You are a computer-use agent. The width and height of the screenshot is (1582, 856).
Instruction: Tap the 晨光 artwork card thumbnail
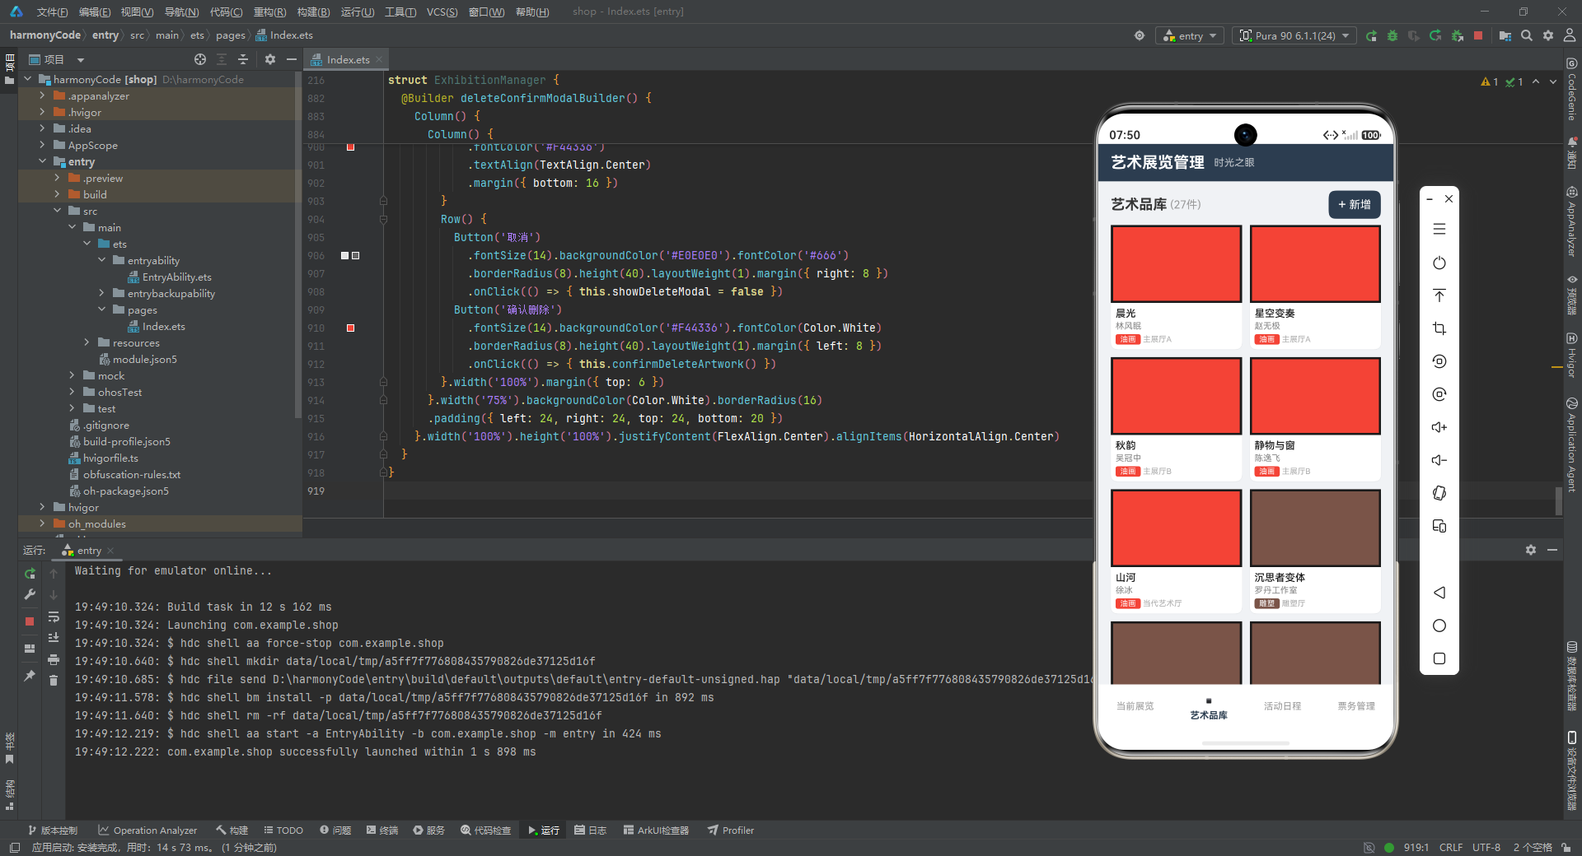[x=1176, y=263]
